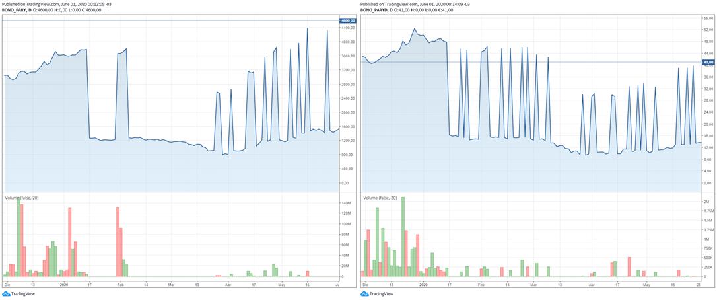This screenshot has width=717, height=300.
Task: Click the May label on right chart time axis
Action: pos(646,285)
